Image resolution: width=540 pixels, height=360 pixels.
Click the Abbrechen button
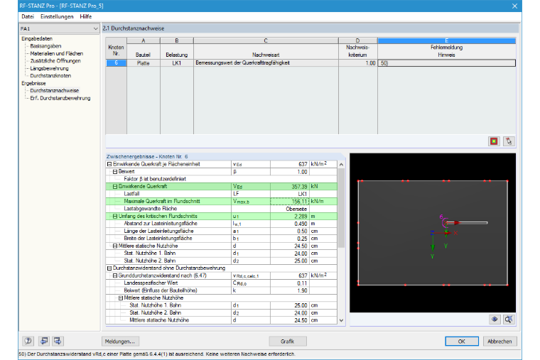pos(499,341)
